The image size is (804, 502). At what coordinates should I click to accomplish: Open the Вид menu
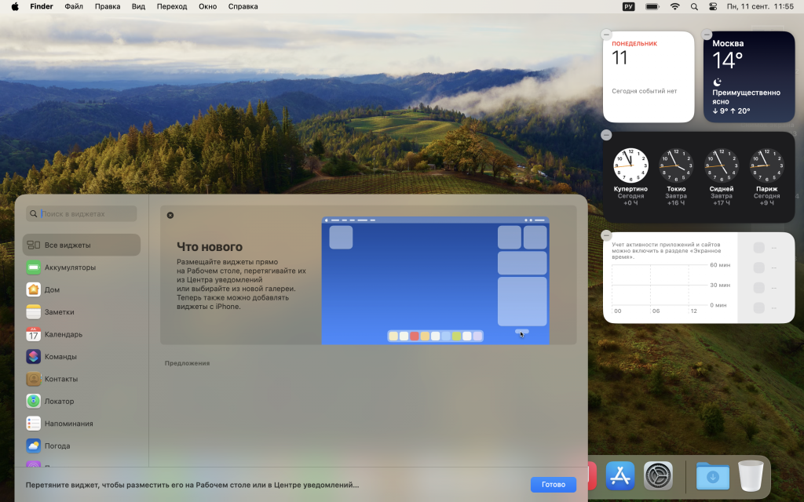[138, 6]
